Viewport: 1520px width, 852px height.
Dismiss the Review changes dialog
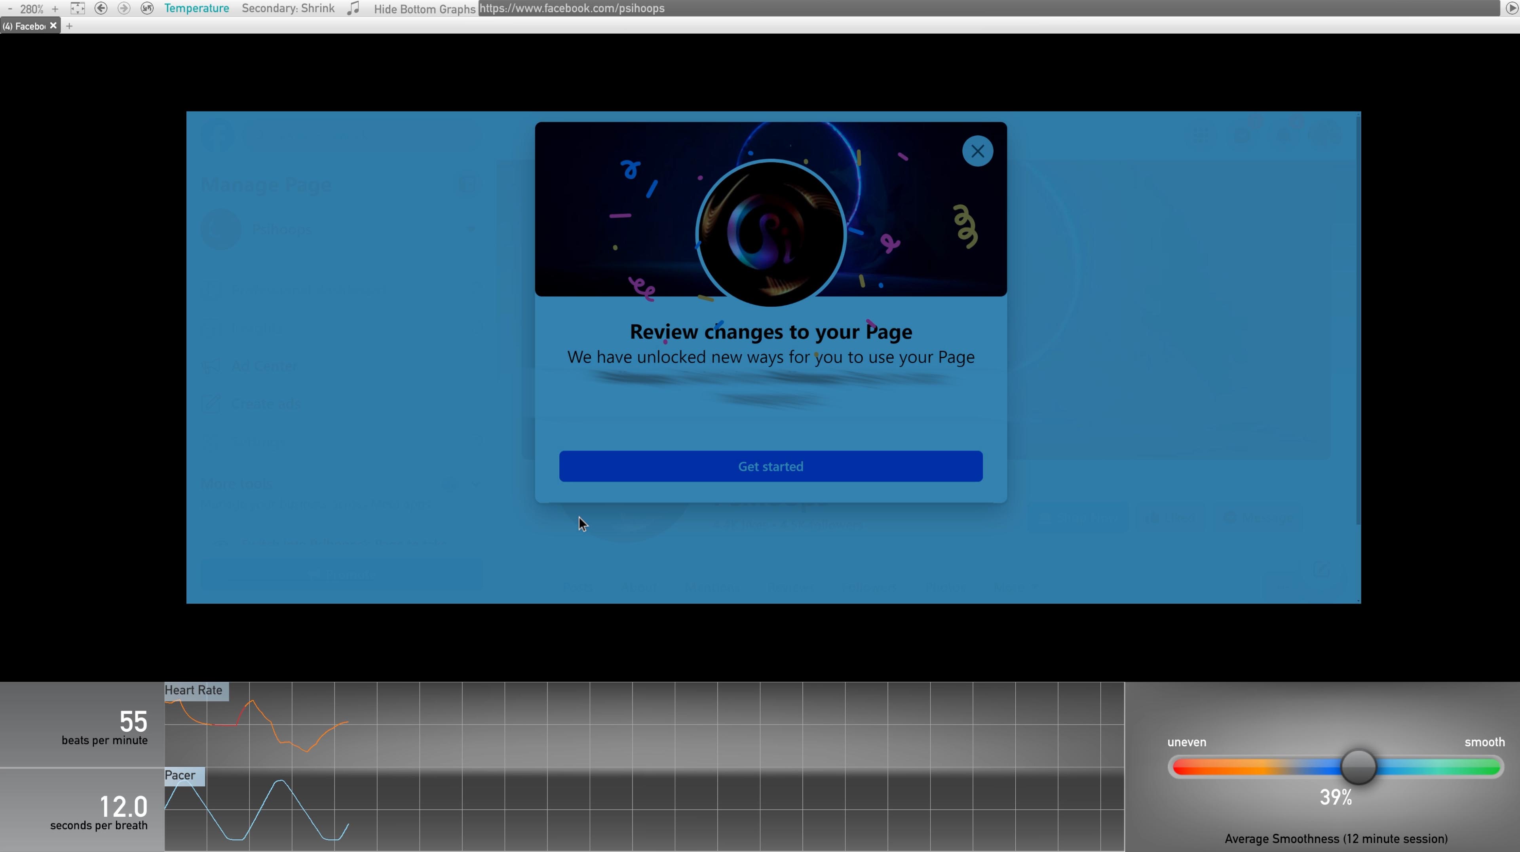977,151
